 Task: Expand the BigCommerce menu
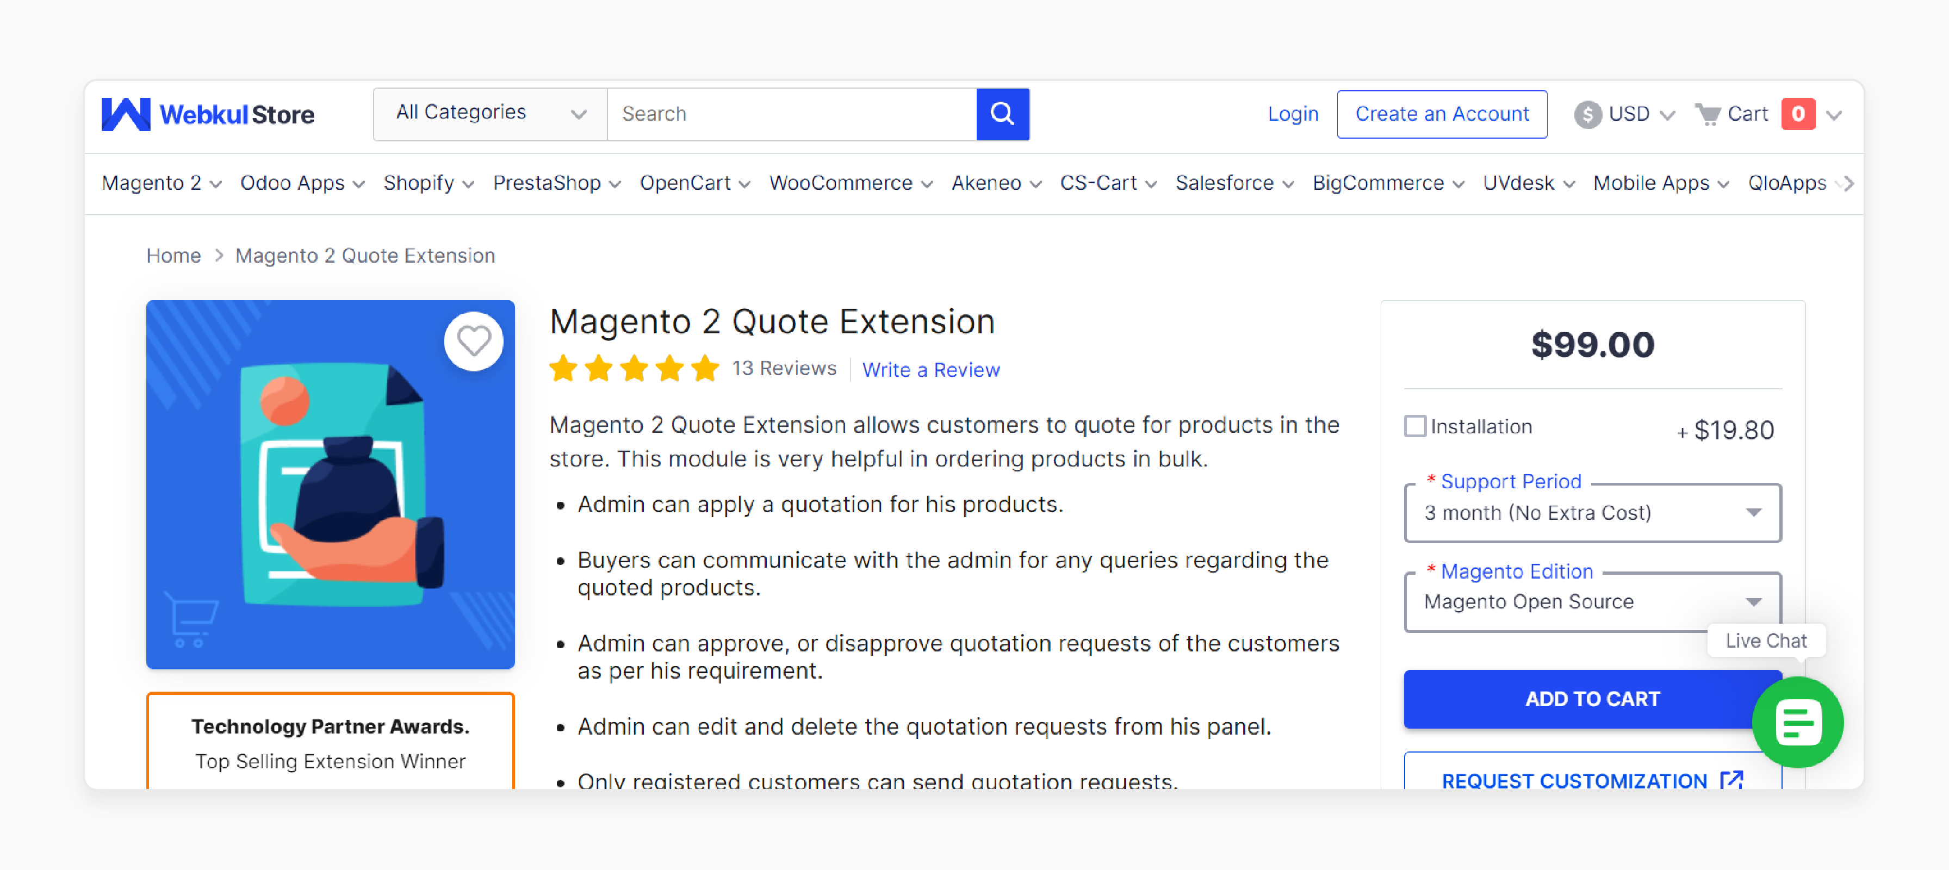1388,183
